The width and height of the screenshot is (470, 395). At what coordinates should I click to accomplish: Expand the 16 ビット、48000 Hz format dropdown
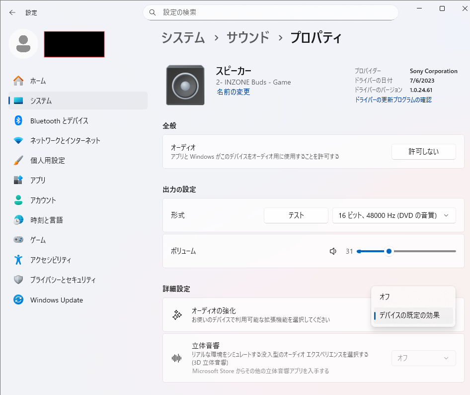(393, 215)
